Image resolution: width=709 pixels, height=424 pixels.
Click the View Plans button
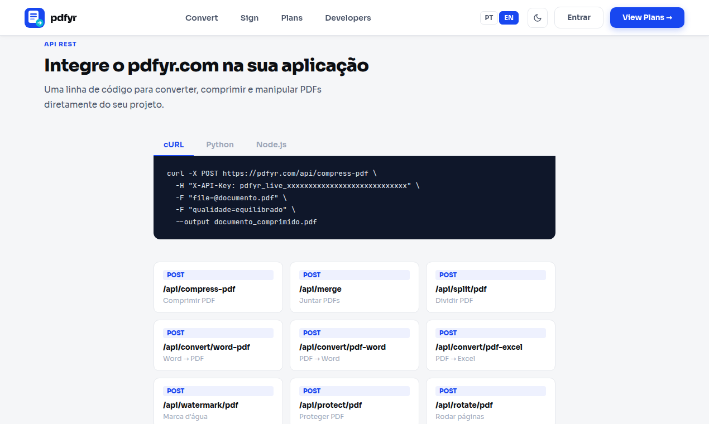(x=647, y=17)
